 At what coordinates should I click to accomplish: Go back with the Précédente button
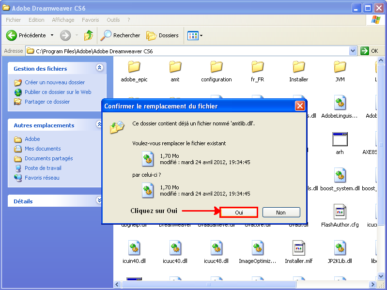(x=26, y=35)
